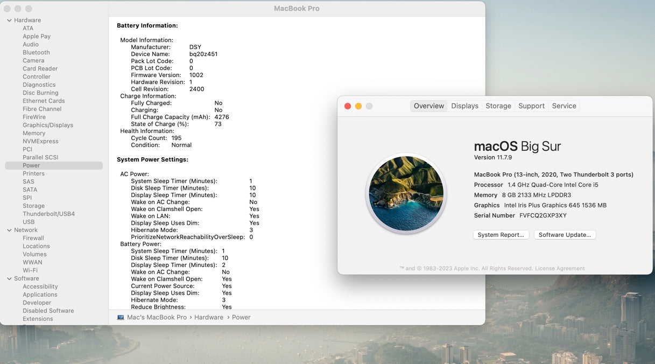Go to the Service tab

coord(564,106)
